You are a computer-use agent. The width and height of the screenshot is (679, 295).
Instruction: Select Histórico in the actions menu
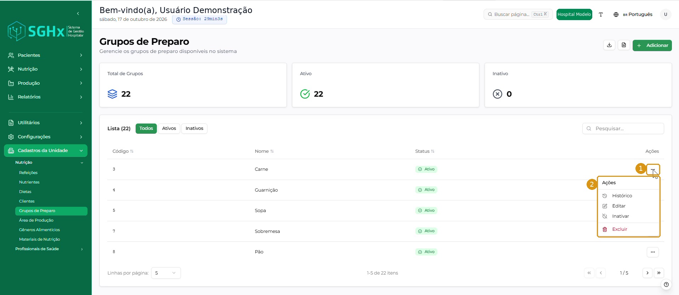(628, 196)
